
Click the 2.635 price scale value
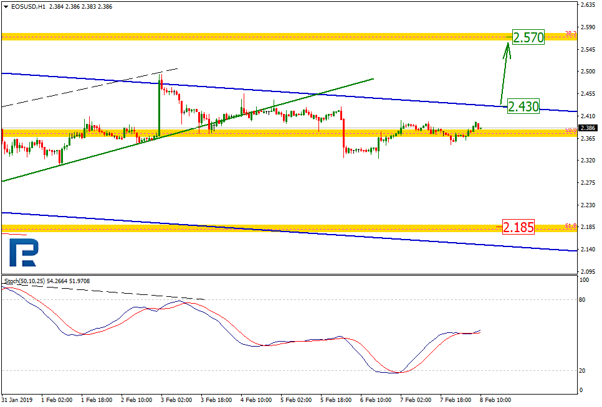coord(587,5)
